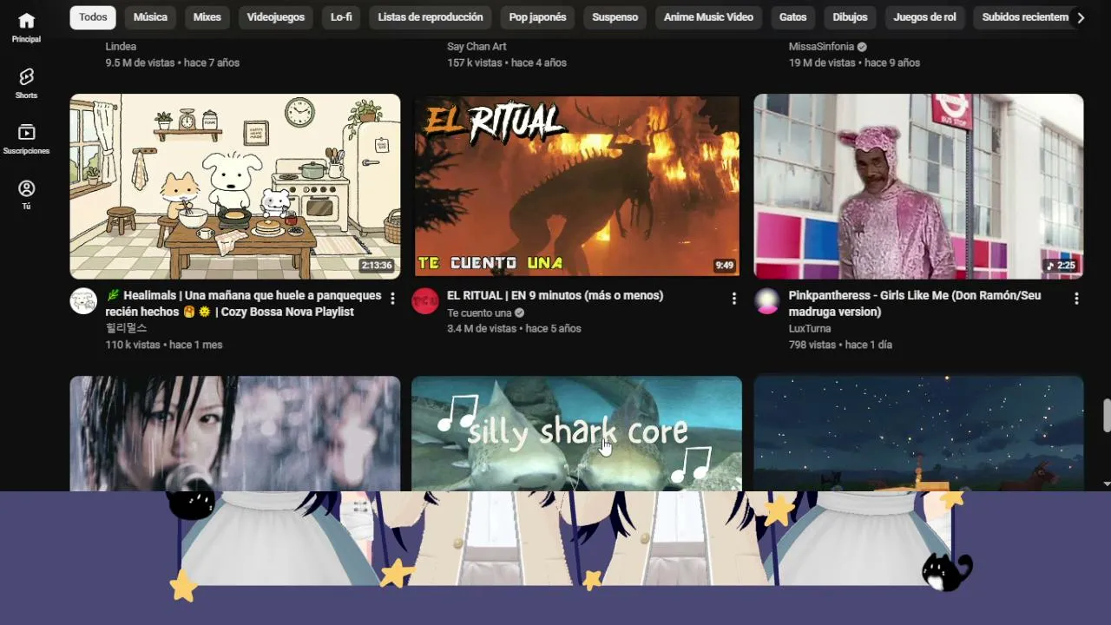Select the Dibujos filter chip
This screenshot has width=1111, height=625.
[850, 17]
